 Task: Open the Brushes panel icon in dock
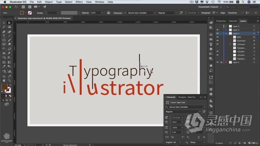pos(211,44)
